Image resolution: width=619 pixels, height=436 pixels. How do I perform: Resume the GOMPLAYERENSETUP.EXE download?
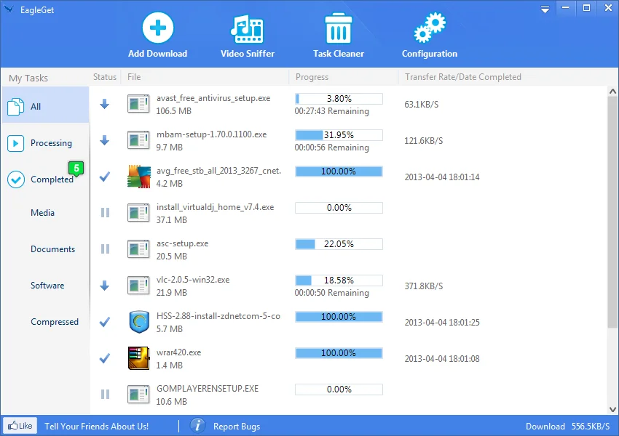coord(104,395)
